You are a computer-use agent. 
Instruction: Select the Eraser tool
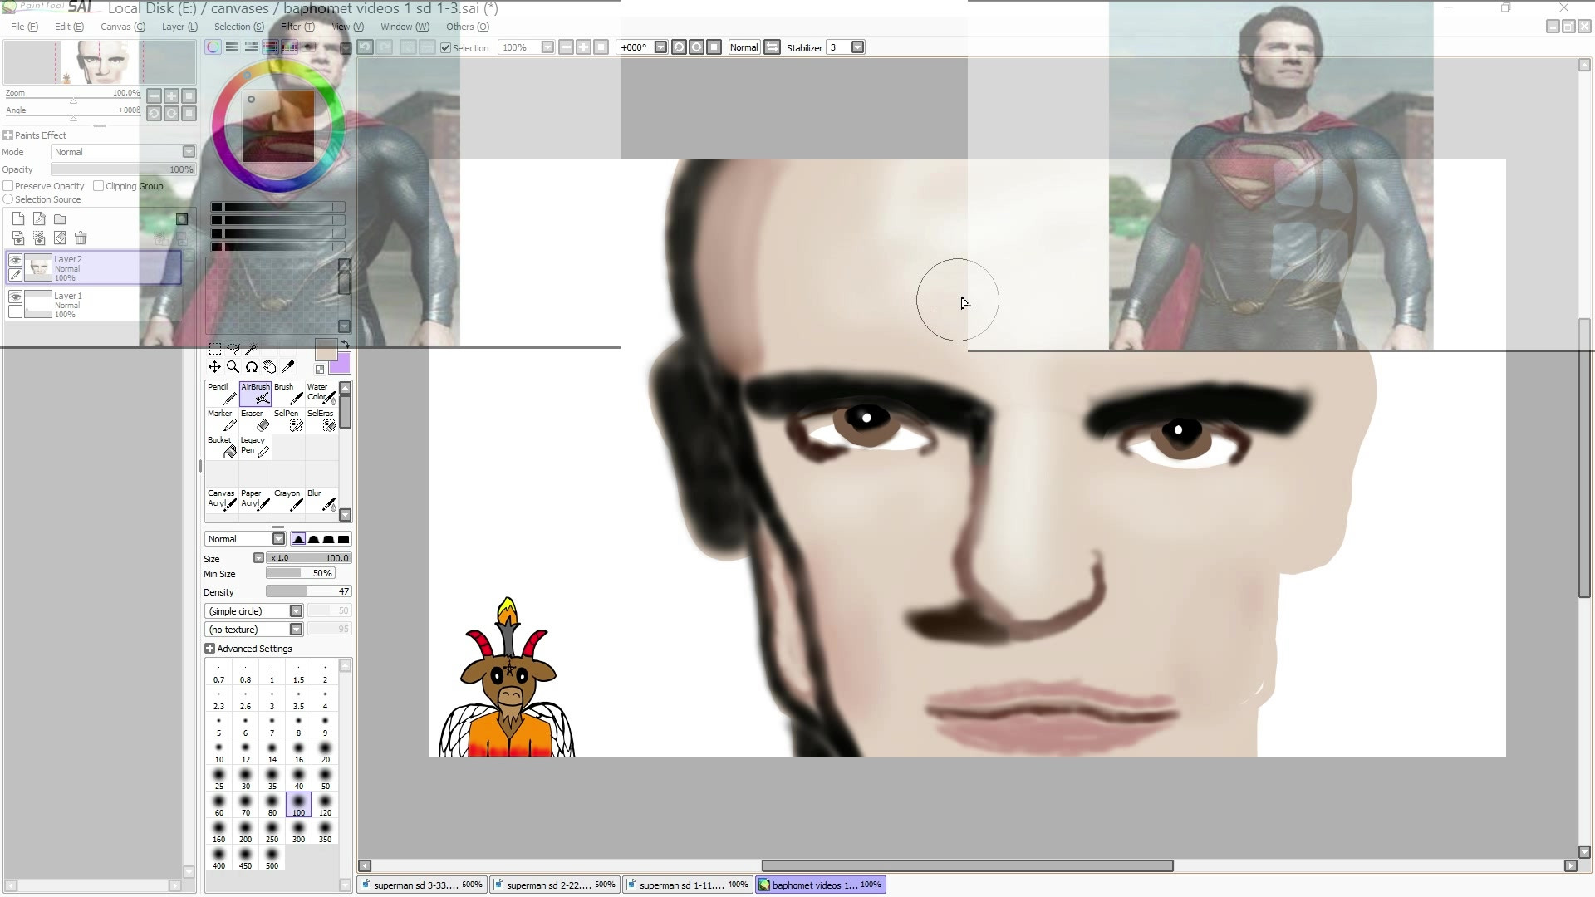tap(255, 420)
